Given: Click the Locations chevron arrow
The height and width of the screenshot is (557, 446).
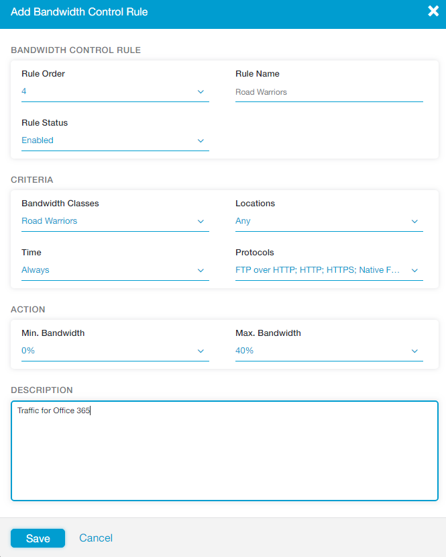Looking at the screenshot, I should [x=414, y=222].
